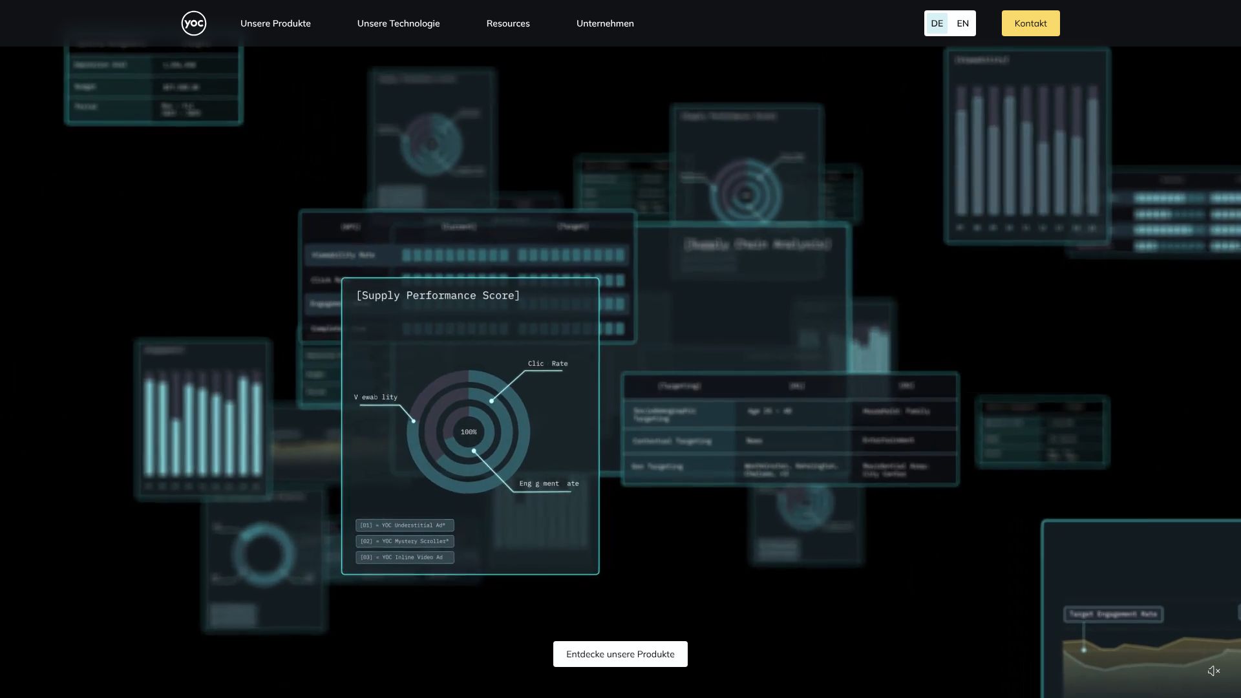Click the Target Engagement Rate tag
The height and width of the screenshot is (698, 1241).
[x=1113, y=614]
